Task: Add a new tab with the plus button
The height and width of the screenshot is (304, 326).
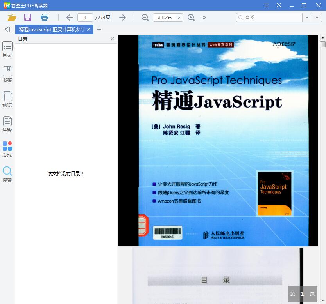Action: pos(99,29)
